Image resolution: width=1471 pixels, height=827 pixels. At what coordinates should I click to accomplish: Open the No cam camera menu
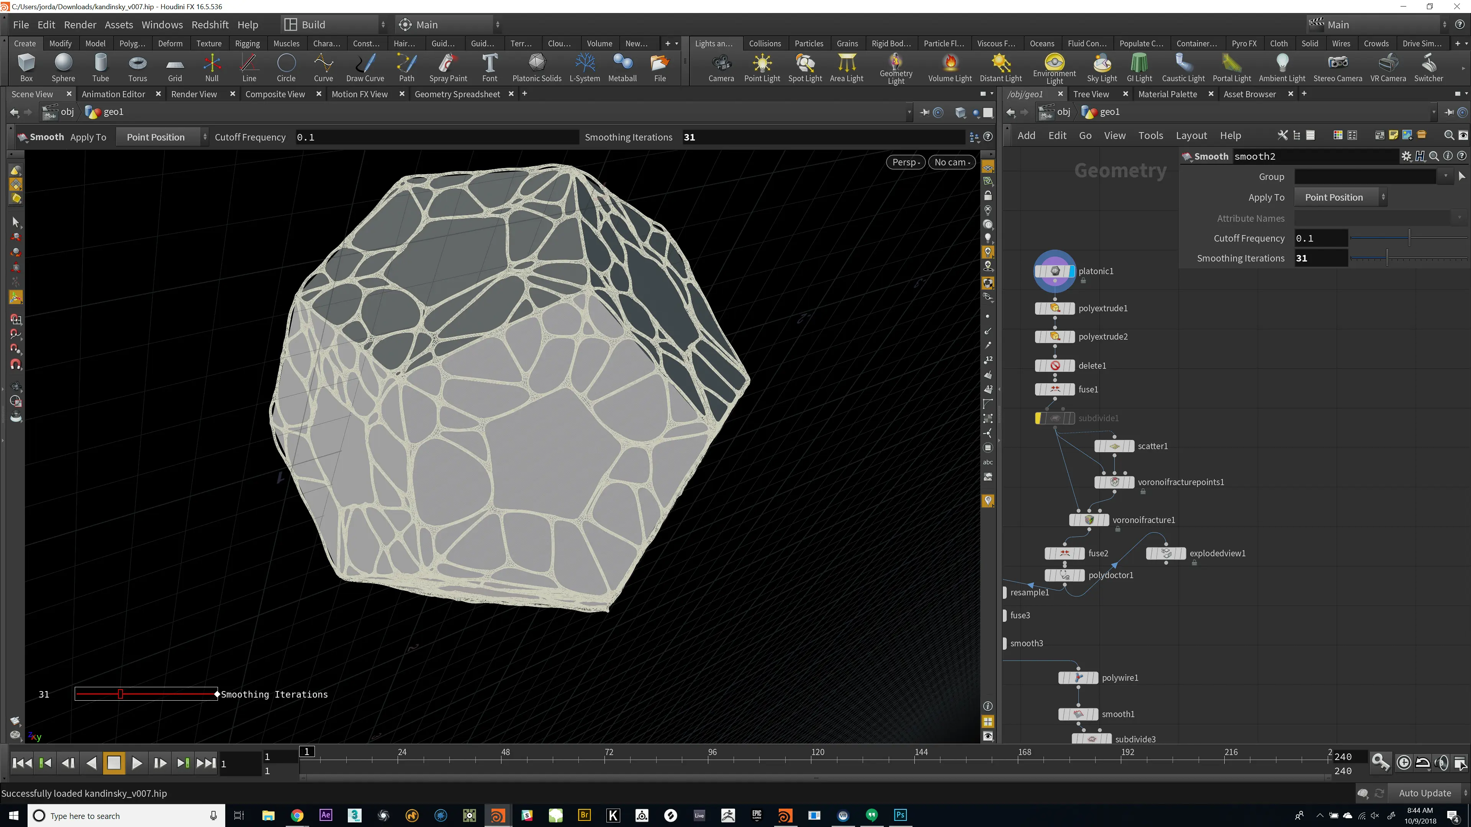(951, 162)
